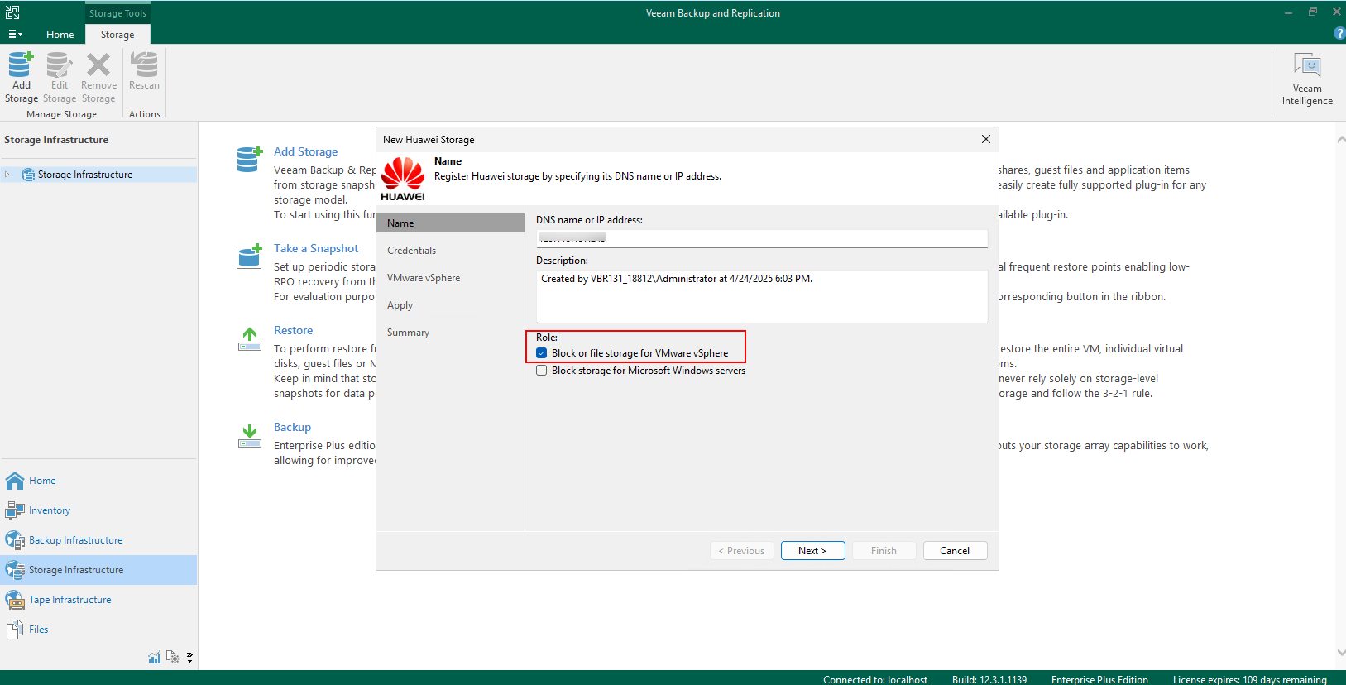Image resolution: width=1346 pixels, height=685 pixels.
Task: Click the content scrollbar up arrow
Action: click(1340, 139)
